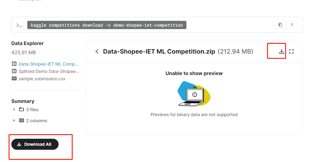Viewport: 310px width, 162px height.
Task: Select Splitted Demo Data-Shopee... in Data Explorer
Action: click(49, 71)
